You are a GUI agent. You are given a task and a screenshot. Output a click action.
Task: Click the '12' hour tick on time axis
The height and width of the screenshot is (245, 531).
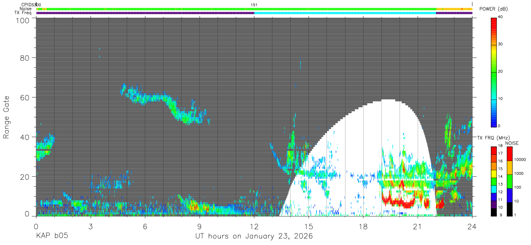click(x=254, y=226)
